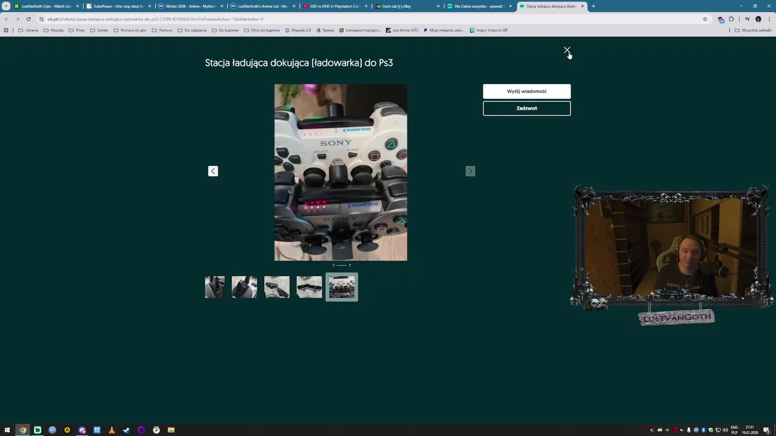Reload the current page

click(x=28, y=19)
